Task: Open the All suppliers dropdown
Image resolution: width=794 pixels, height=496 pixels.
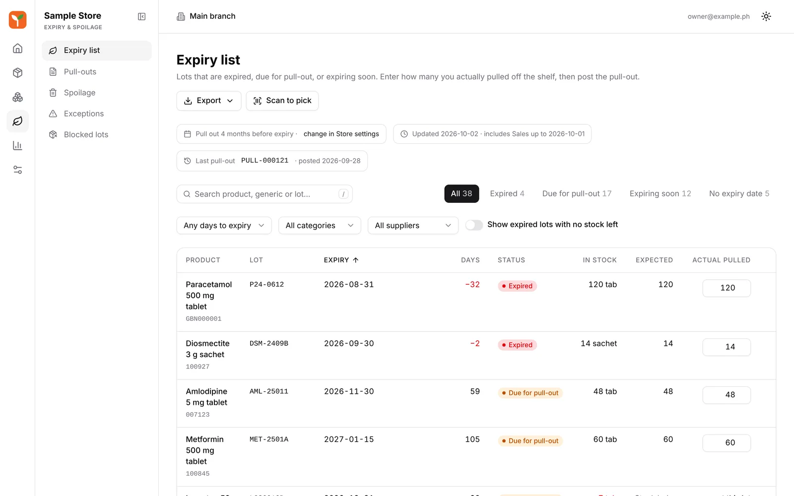Action: [x=413, y=225]
